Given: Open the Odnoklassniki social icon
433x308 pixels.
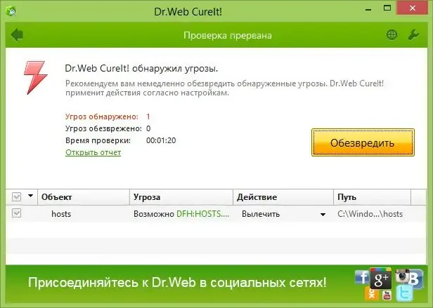Looking at the screenshot, I should coord(371,294).
